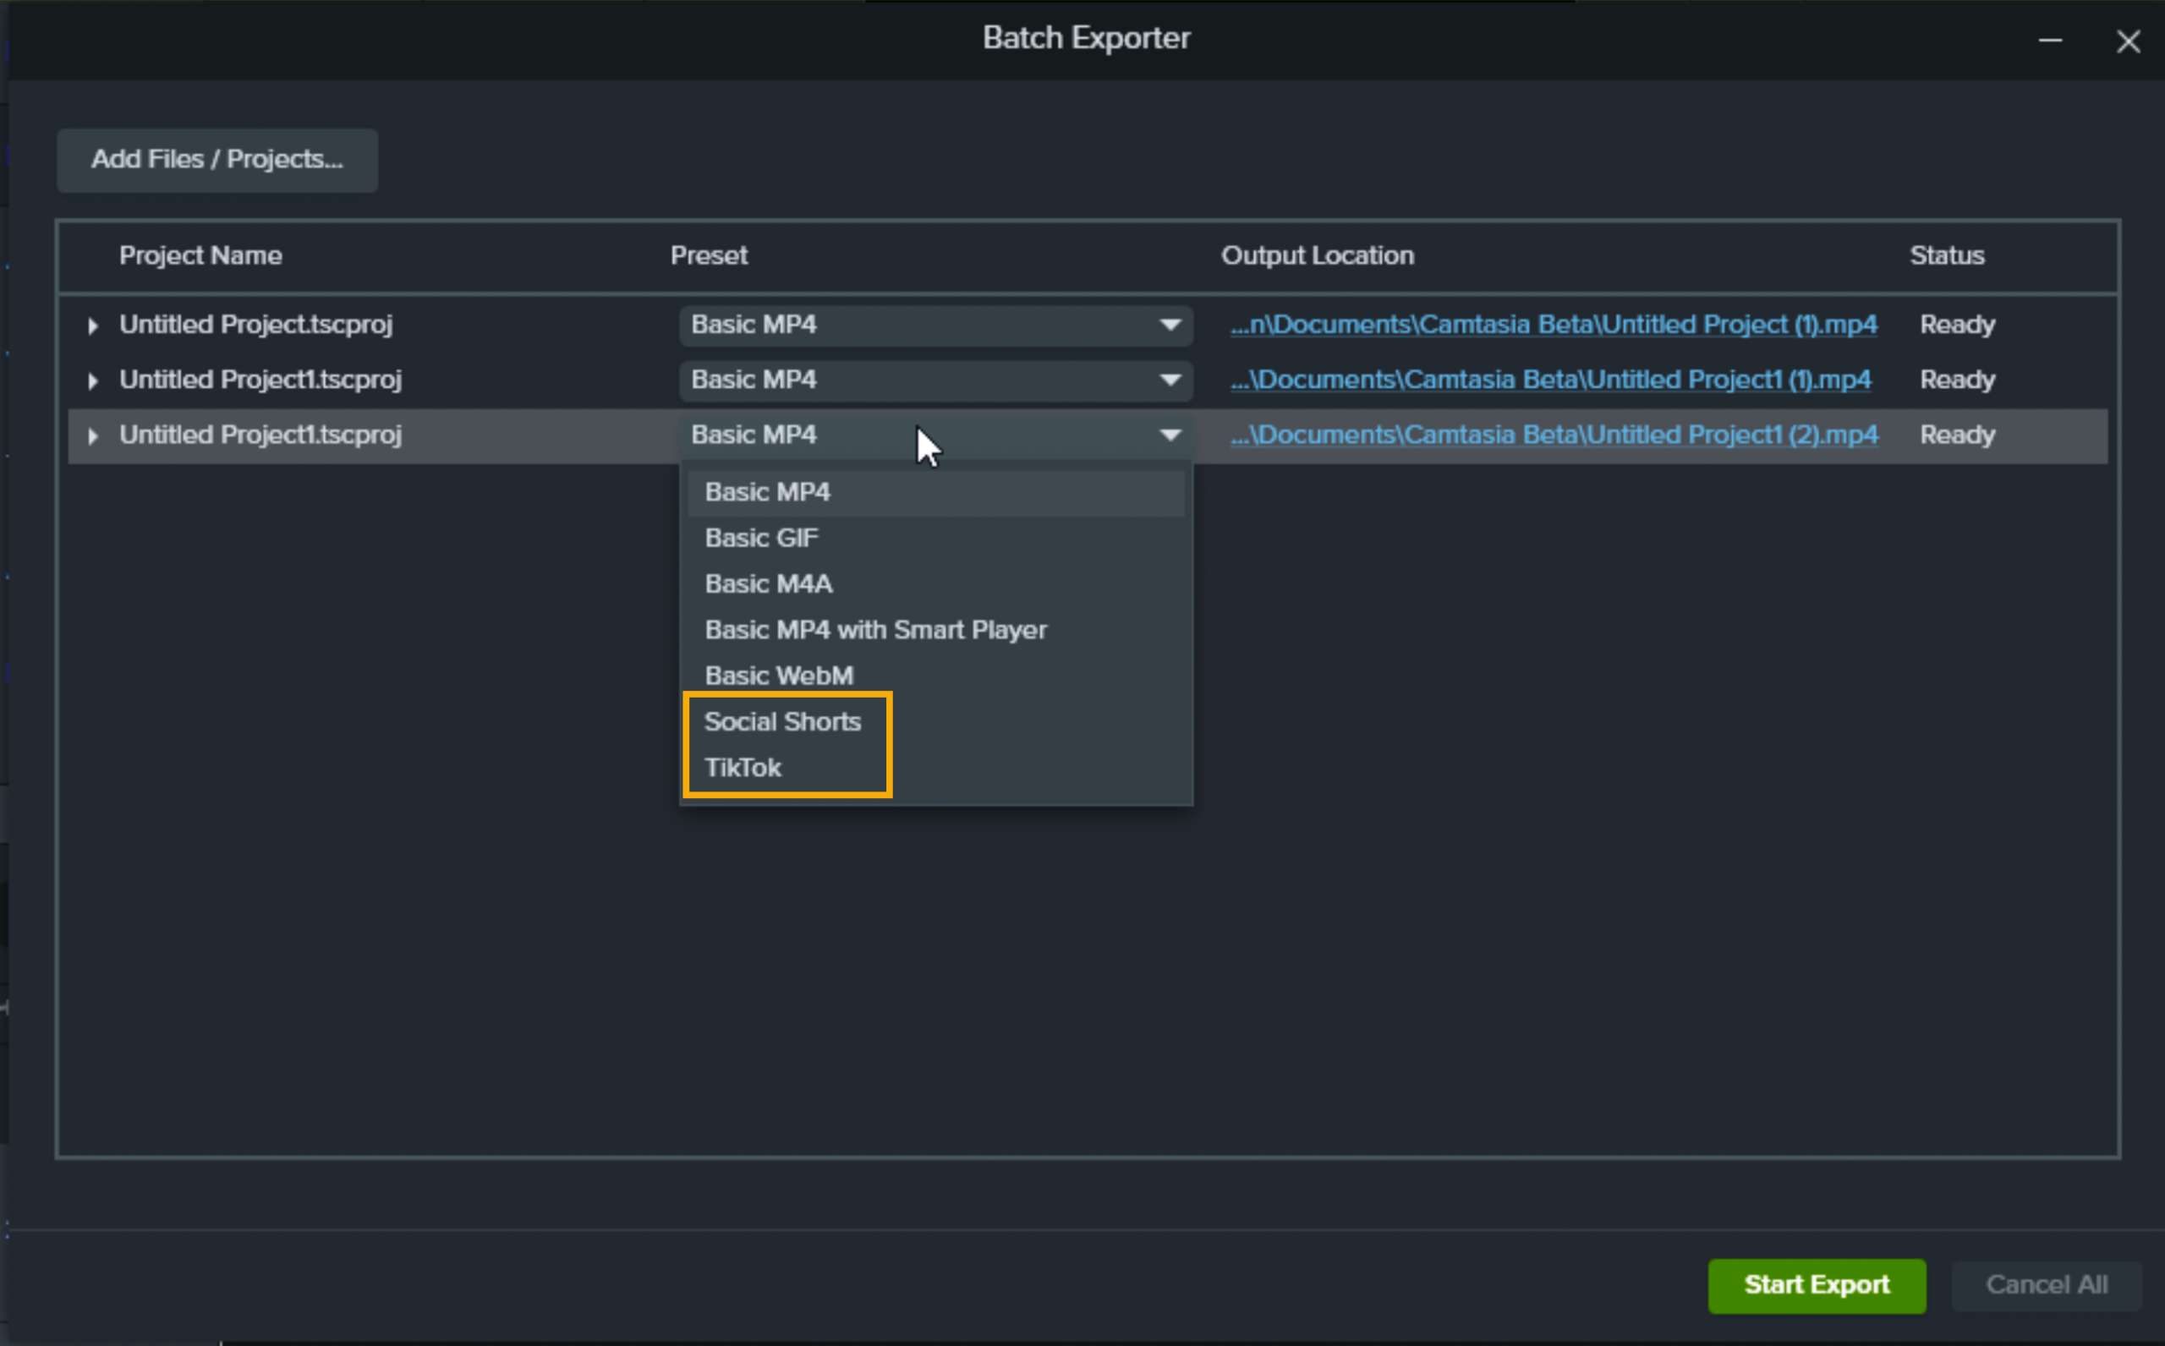Expand Untitled Project1.tscproj row with (2).mp4 output
The width and height of the screenshot is (2165, 1346).
pyautogui.click(x=92, y=436)
